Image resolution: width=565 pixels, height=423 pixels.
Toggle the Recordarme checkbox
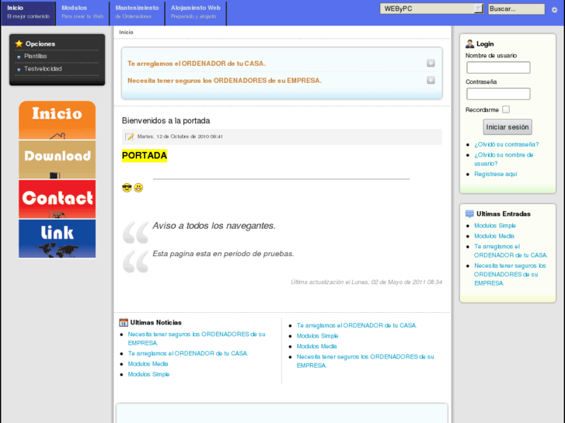pyautogui.click(x=506, y=109)
